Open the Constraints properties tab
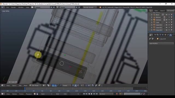175x98 pixels. 168,35
